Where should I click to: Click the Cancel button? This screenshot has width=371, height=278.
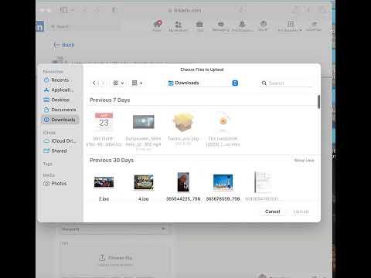click(272, 212)
